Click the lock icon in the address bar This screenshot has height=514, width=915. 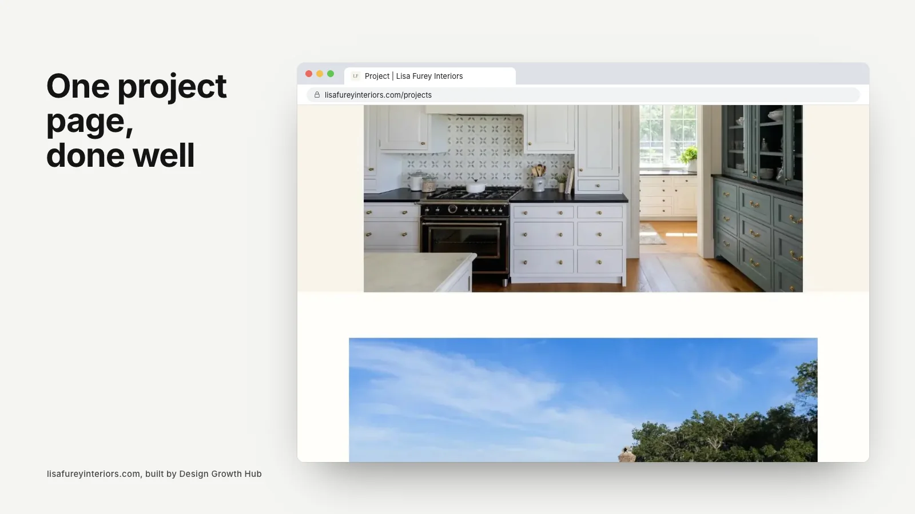(317, 95)
